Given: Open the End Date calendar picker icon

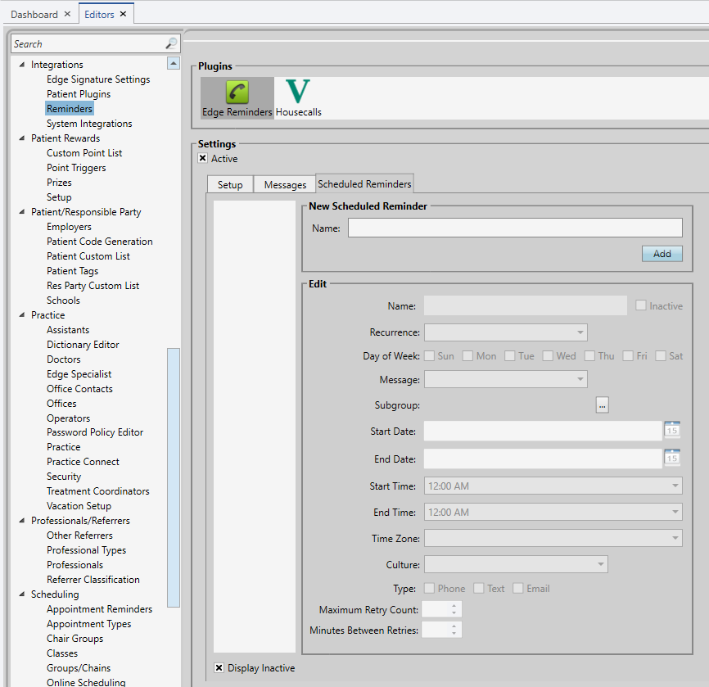Looking at the screenshot, I should point(672,457).
